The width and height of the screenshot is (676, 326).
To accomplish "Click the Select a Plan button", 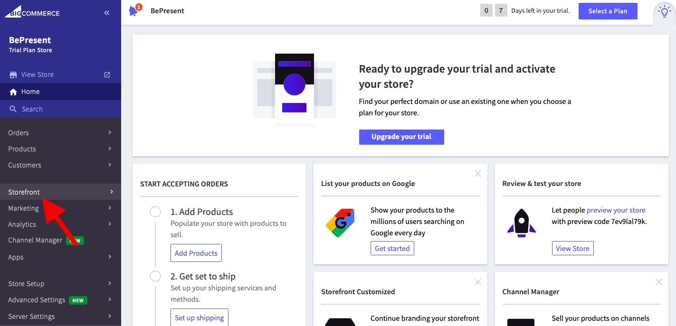I will tap(608, 11).
